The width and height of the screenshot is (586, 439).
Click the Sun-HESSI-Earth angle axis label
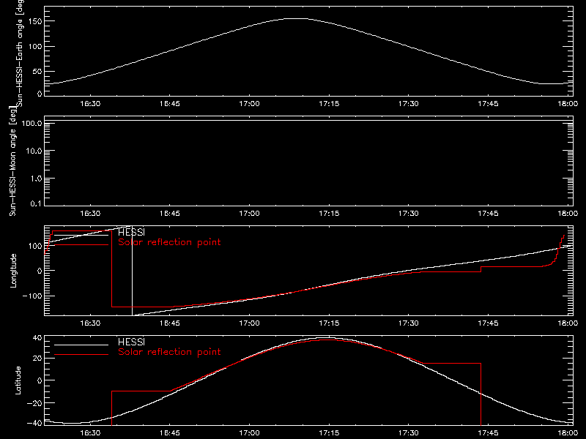pos(19,53)
